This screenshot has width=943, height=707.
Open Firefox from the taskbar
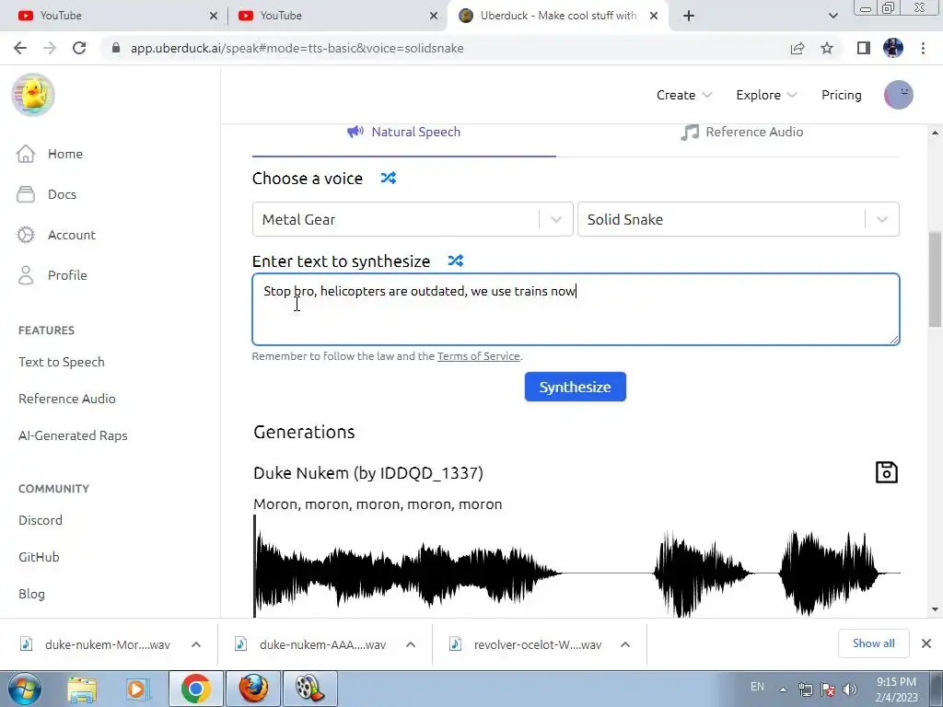tap(253, 689)
